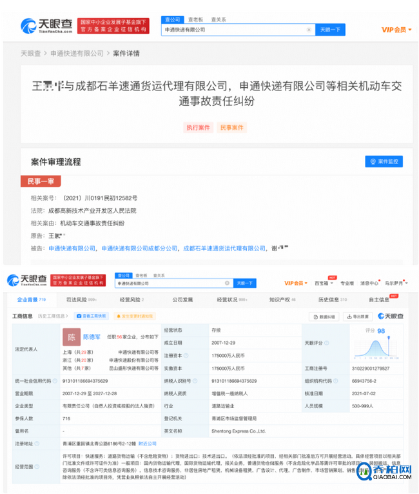Click 昆山盛彤快递有限公司等 under 其他 listing

point(133,368)
